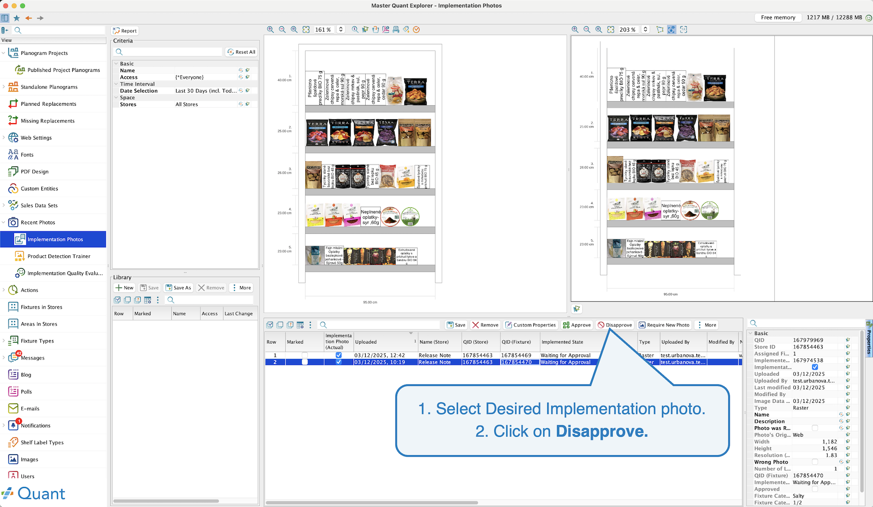
Task: Expand the Sales Data Sets node
Action: point(3,205)
